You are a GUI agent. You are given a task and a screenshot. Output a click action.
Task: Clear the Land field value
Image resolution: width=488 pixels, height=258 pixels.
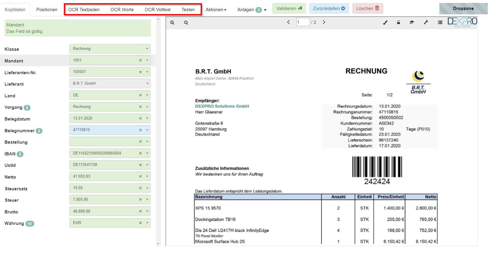point(140,95)
